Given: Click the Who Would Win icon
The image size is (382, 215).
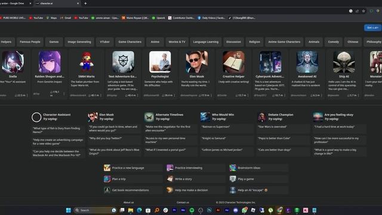Looking at the screenshot, I should point(205,117).
